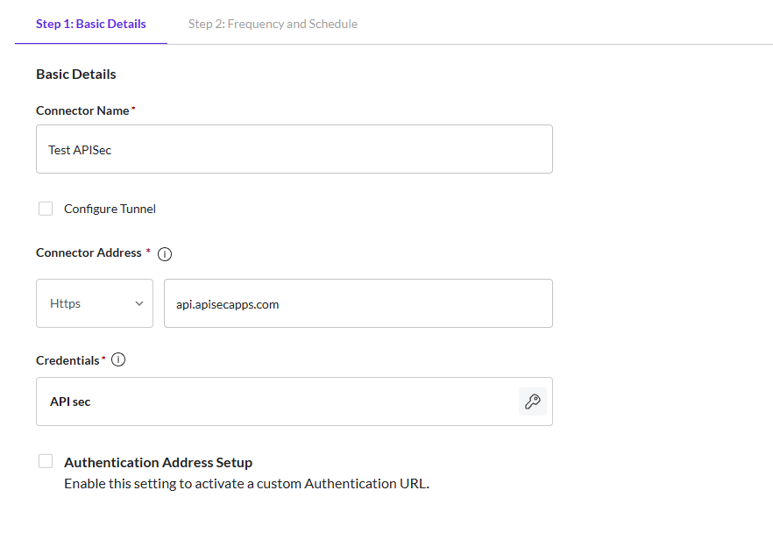Screen dimensions: 773x533
Task: Click the Basic Details heading
Action: 76,74
